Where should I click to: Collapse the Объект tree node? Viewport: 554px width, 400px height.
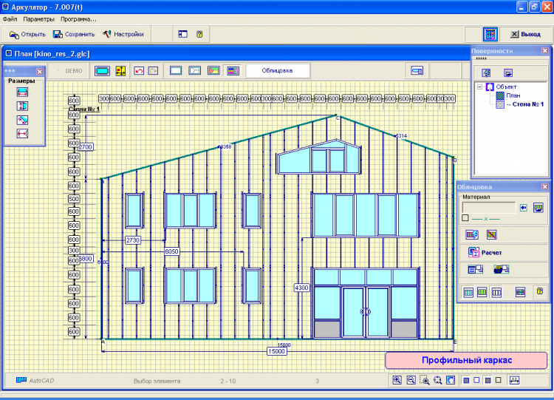480,87
